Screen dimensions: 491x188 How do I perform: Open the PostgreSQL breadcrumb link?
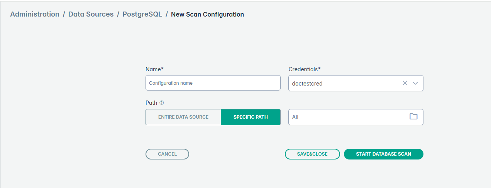[142, 14]
